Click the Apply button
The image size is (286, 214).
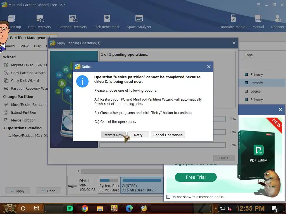[17, 191]
